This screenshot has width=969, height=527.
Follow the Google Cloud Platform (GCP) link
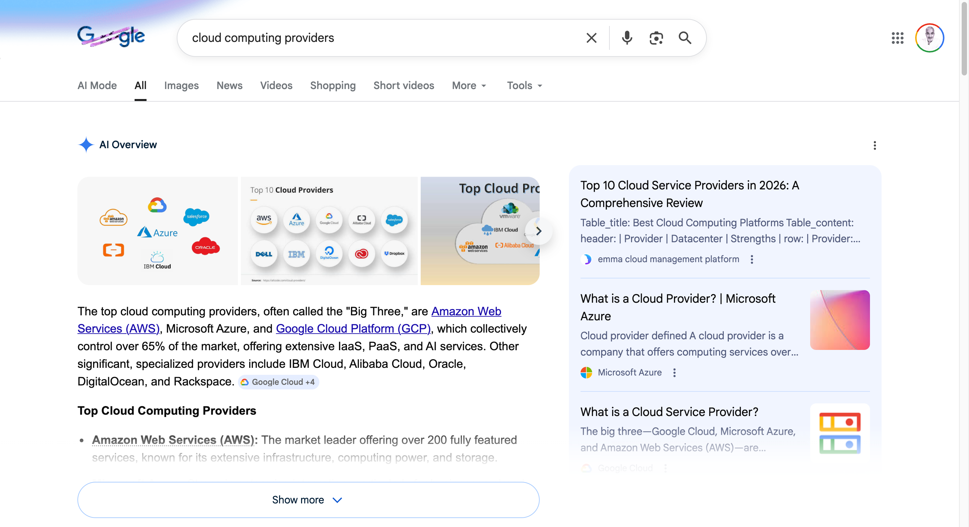pyautogui.click(x=353, y=329)
